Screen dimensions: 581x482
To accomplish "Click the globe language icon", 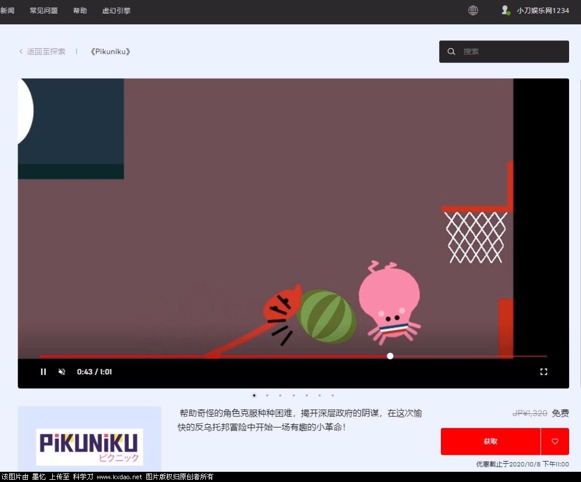I will coord(473,10).
